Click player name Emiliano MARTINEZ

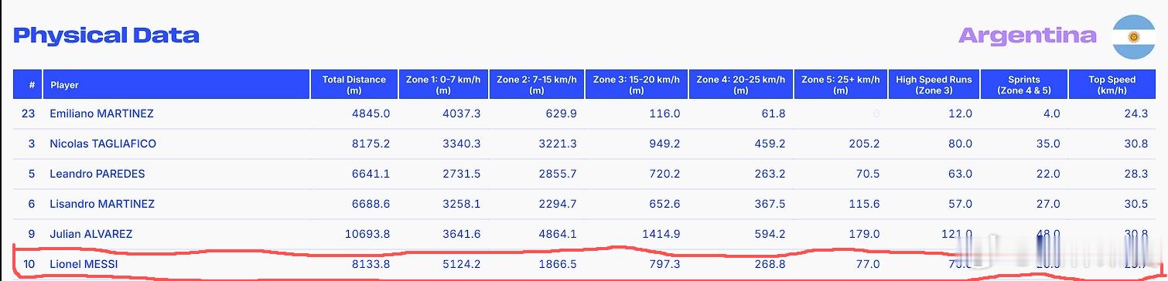pyautogui.click(x=101, y=113)
